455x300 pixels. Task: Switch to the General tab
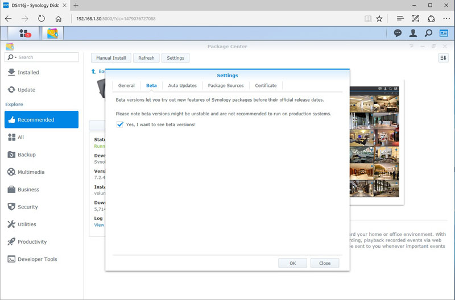[x=126, y=85]
